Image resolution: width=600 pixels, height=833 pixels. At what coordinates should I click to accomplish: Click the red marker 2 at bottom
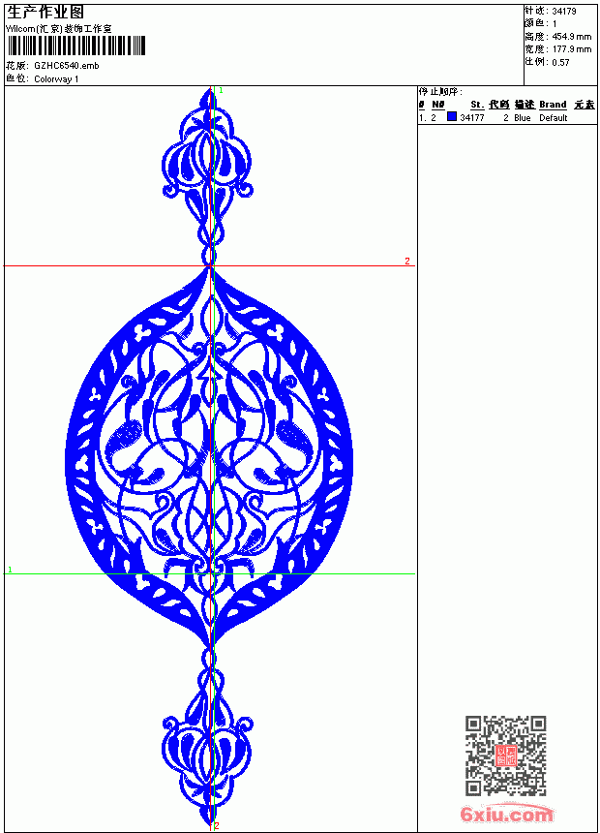pos(216,826)
